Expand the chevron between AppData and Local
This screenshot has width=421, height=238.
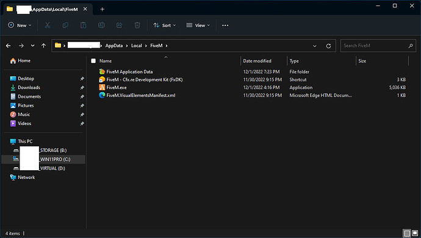pos(127,46)
